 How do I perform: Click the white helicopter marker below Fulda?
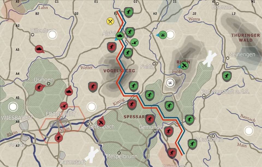pos(170,83)
